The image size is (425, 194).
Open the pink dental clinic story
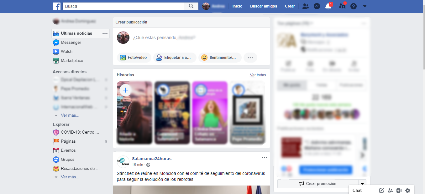coord(210,113)
